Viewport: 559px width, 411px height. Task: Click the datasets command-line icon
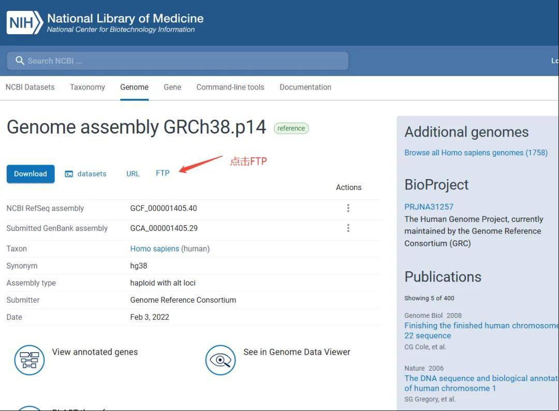69,174
